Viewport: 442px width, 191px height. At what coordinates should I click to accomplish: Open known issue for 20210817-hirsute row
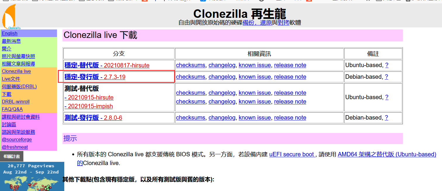[255, 65]
